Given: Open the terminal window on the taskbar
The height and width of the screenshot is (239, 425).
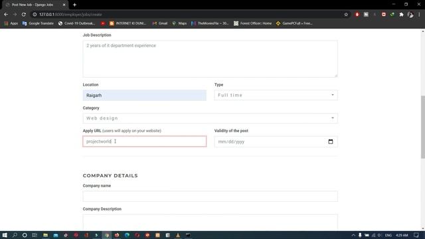Looking at the screenshot, I should pos(188,235).
